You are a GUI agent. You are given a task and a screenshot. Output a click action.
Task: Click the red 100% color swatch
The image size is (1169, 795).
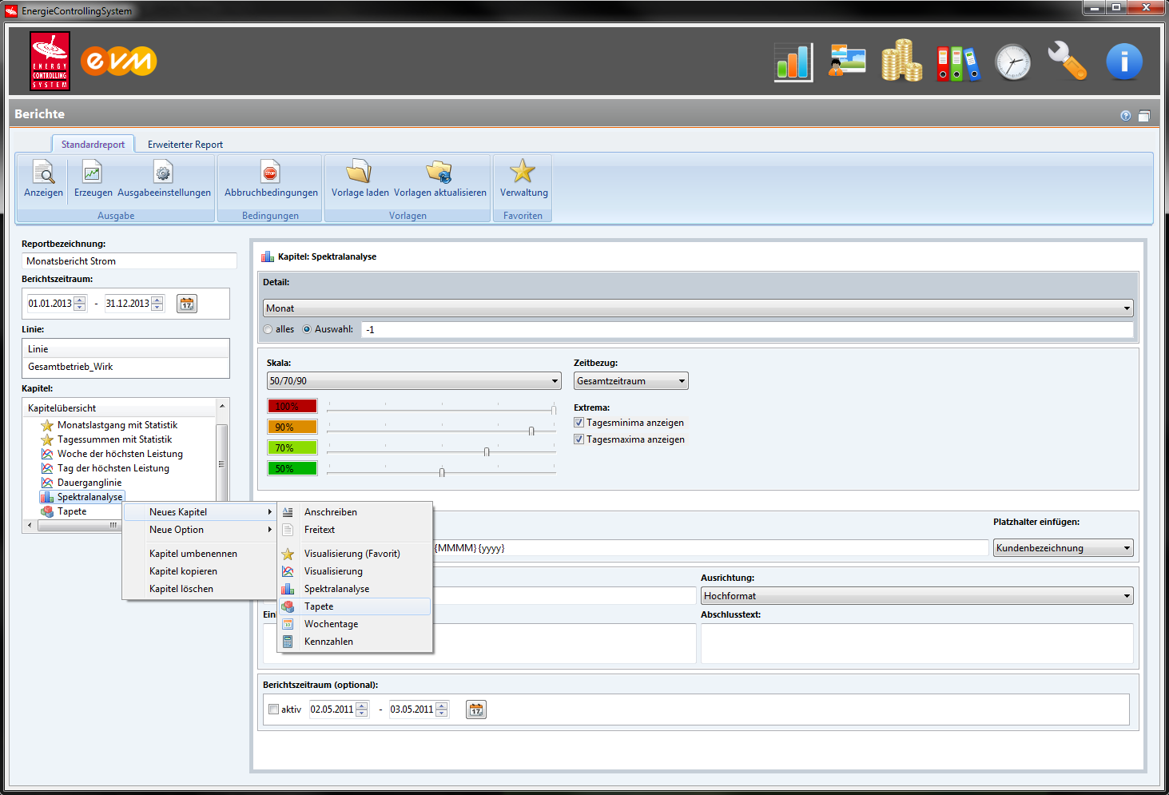[x=292, y=406]
